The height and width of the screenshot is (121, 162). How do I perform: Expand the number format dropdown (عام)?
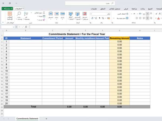[92, 14]
